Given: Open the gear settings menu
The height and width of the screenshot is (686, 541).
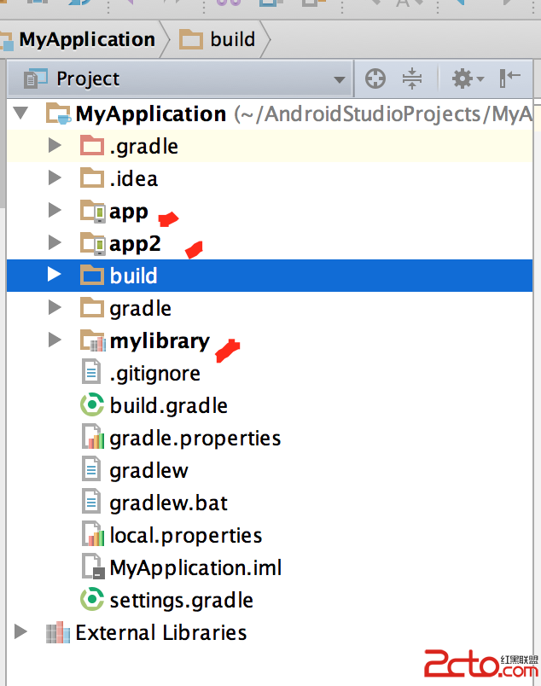Looking at the screenshot, I should coord(466,79).
